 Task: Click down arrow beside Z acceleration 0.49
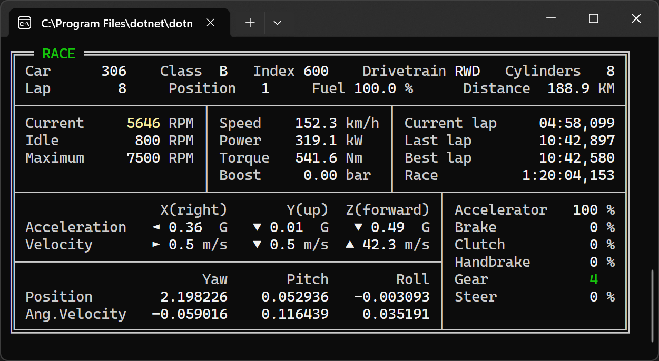coord(358,227)
